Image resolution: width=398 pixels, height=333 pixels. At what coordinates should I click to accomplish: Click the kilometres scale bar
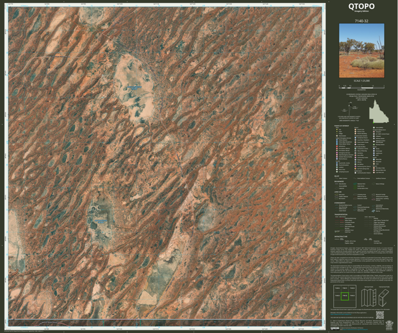tap(362, 86)
